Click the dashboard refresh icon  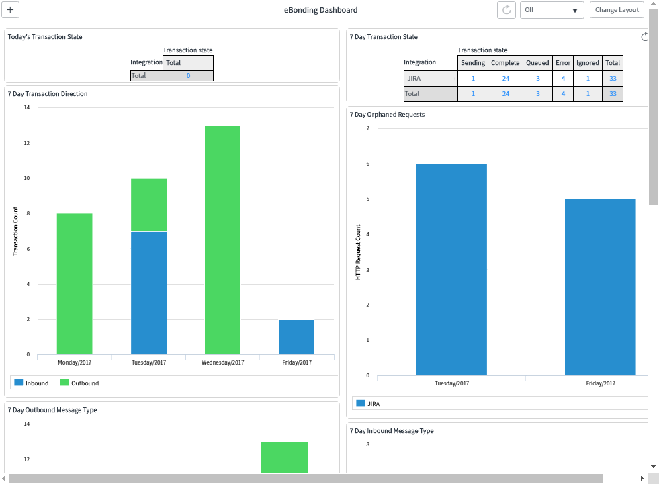pos(506,10)
